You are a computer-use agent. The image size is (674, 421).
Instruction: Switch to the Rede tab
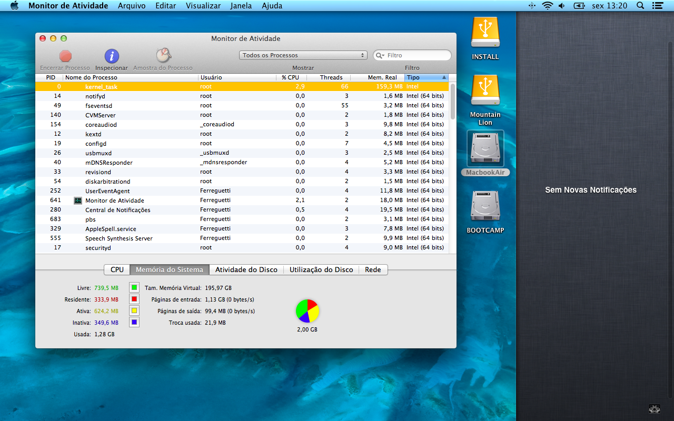(373, 269)
